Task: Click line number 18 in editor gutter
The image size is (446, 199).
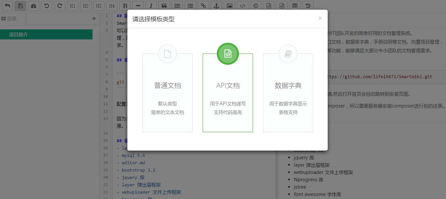Action: [106, 163]
